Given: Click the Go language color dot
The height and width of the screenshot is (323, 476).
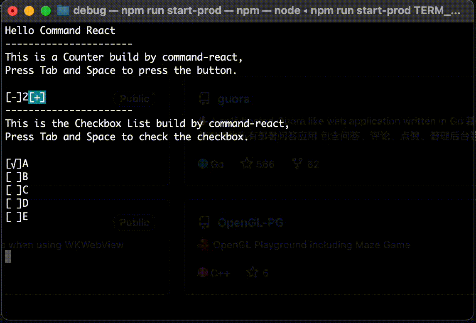Looking at the screenshot, I should [x=203, y=164].
